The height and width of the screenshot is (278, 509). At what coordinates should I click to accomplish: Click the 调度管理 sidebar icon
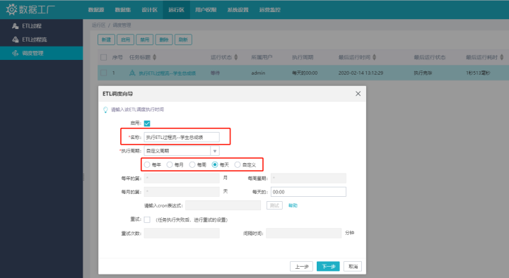pyautogui.click(x=16, y=53)
